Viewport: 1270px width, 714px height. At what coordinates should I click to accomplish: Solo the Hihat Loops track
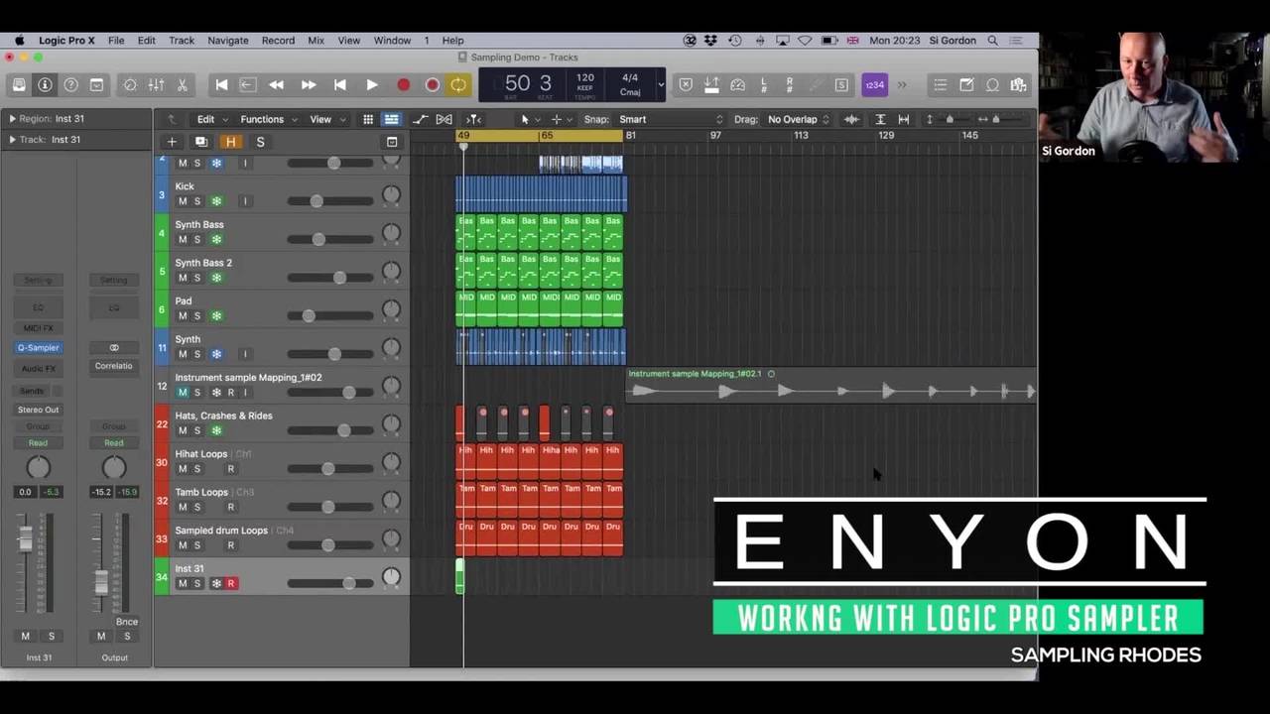tap(197, 468)
